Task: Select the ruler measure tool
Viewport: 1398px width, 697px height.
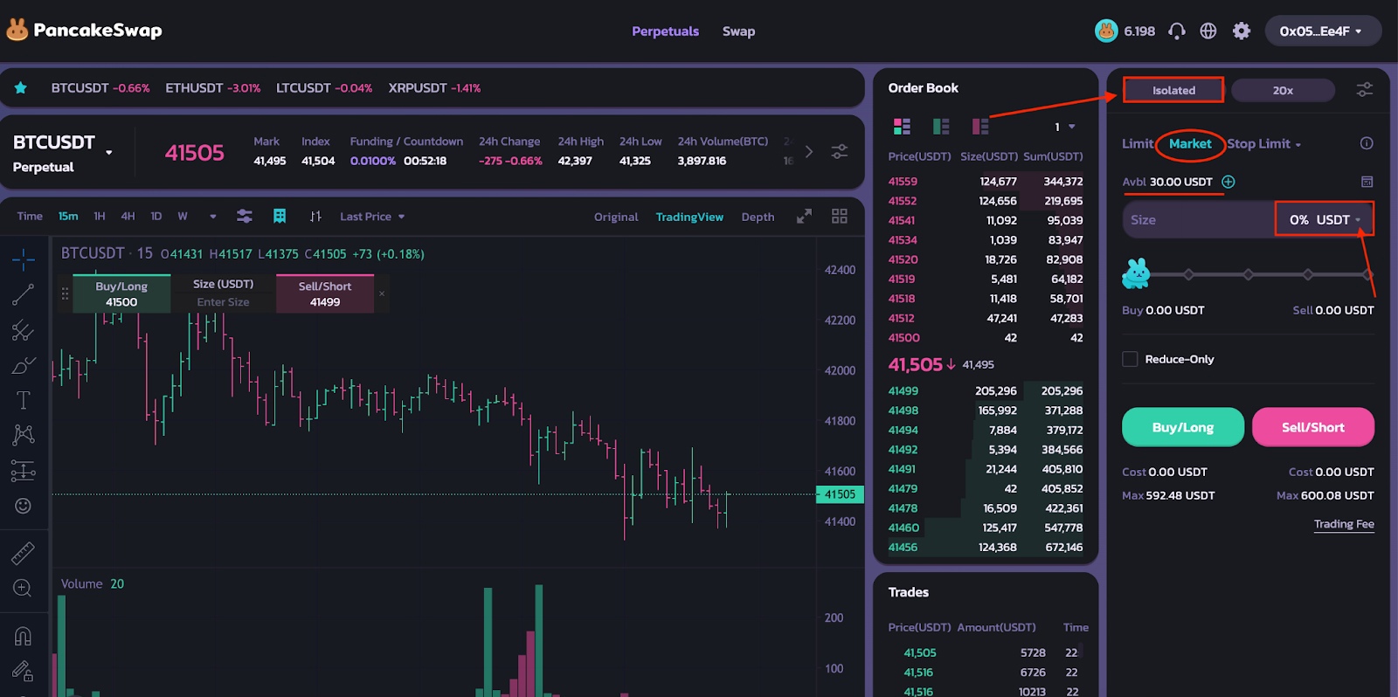Action: coord(24,552)
